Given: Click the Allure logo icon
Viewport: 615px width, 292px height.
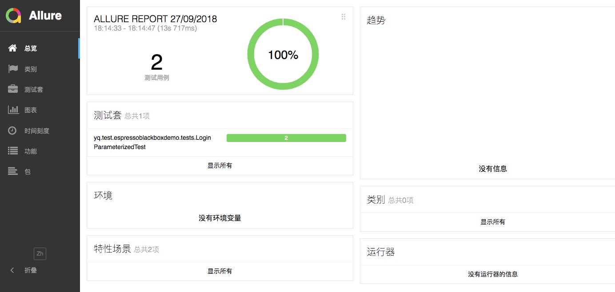Looking at the screenshot, I should [x=13, y=16].
